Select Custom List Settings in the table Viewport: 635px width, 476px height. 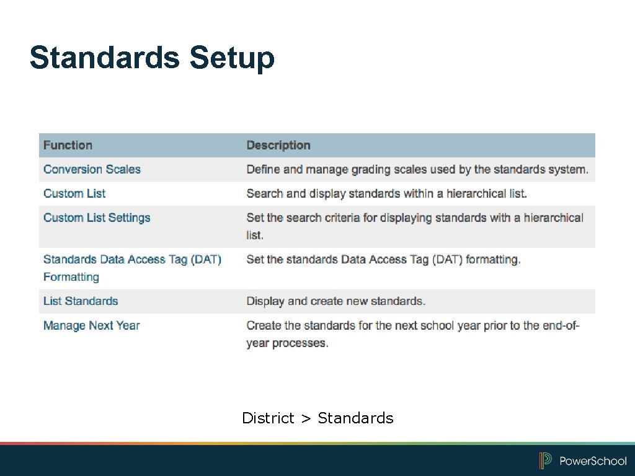pyautogui.click(x=97, y=218)
